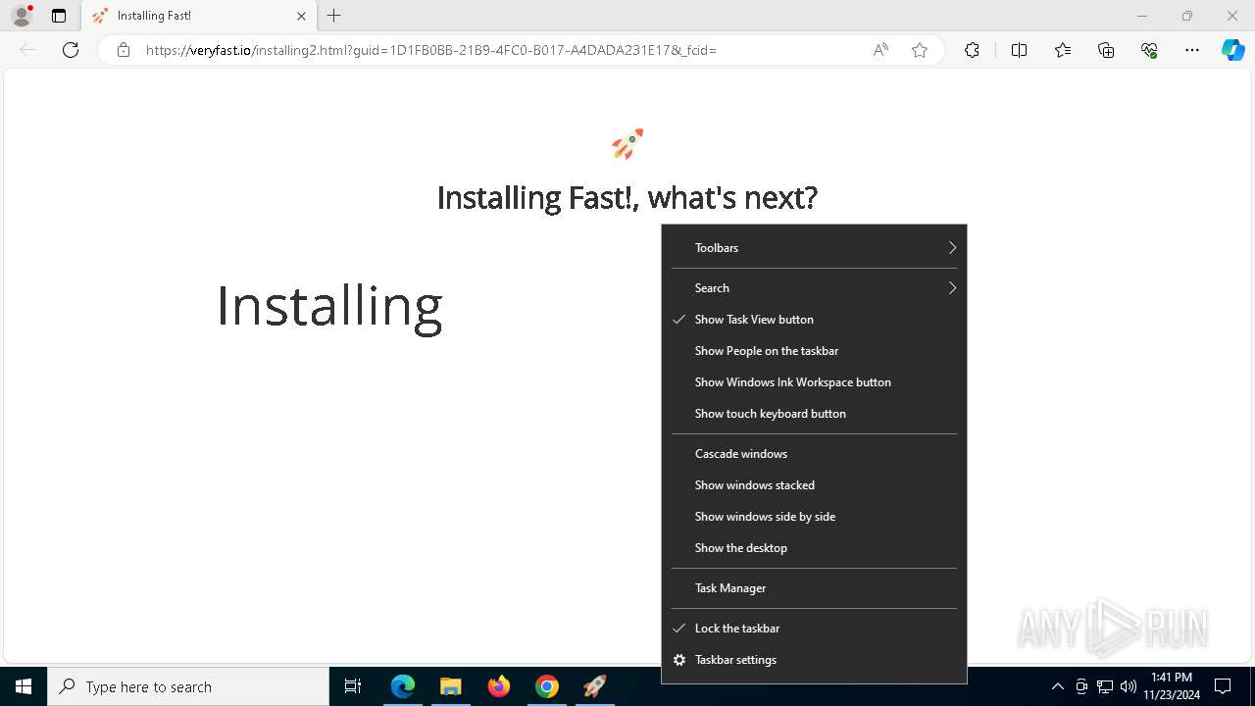
Task: Toggle Show People on the taskbar
Action: 814,351
